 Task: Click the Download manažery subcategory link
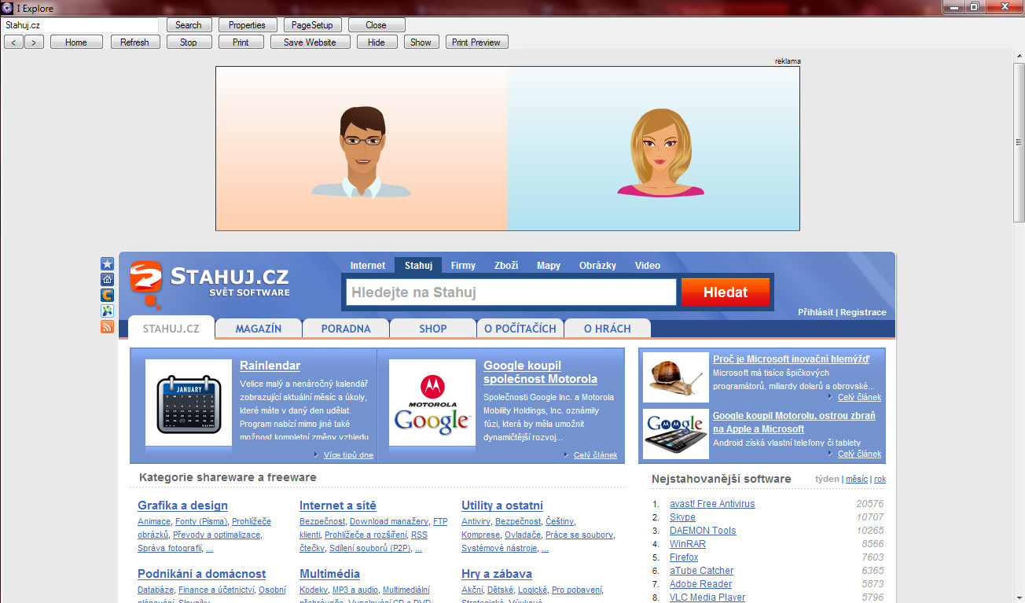pyautogui.click(x=389, y=522)
